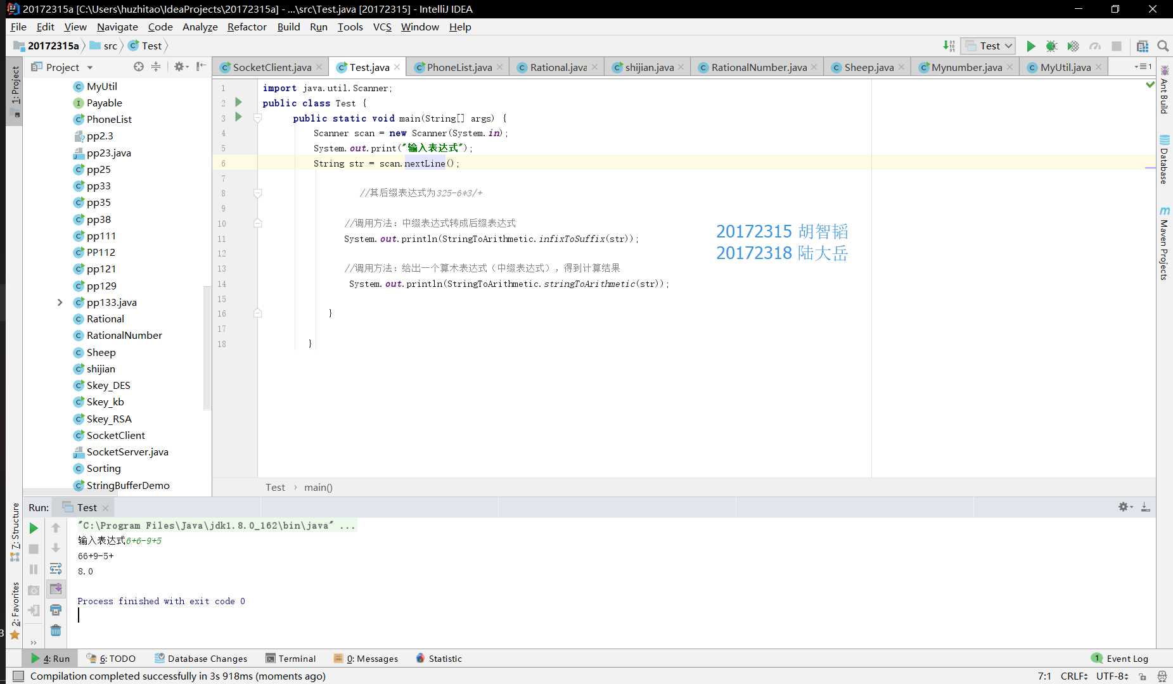
Task: Collapse all in the Project panel
Action: [x=156, y=66]
